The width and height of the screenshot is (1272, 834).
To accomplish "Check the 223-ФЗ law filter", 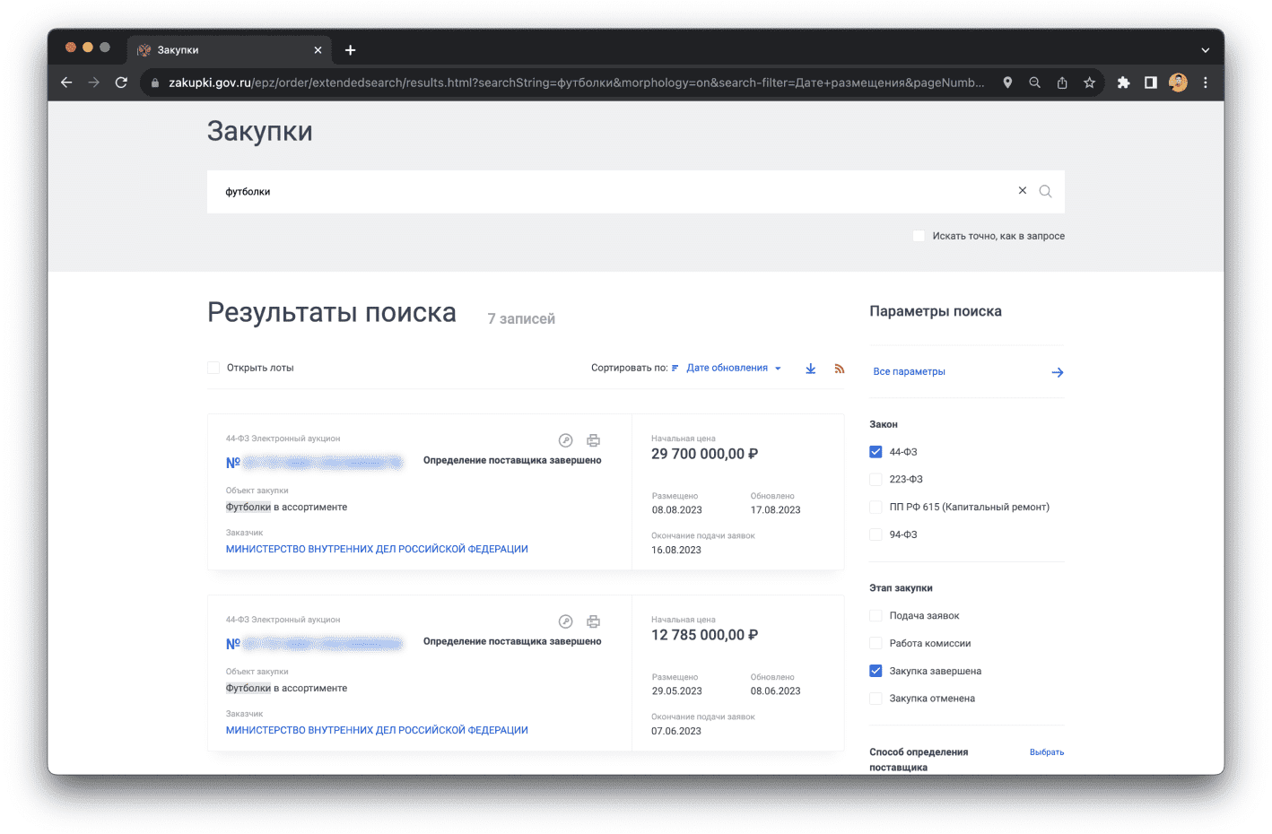I will 876,480.
